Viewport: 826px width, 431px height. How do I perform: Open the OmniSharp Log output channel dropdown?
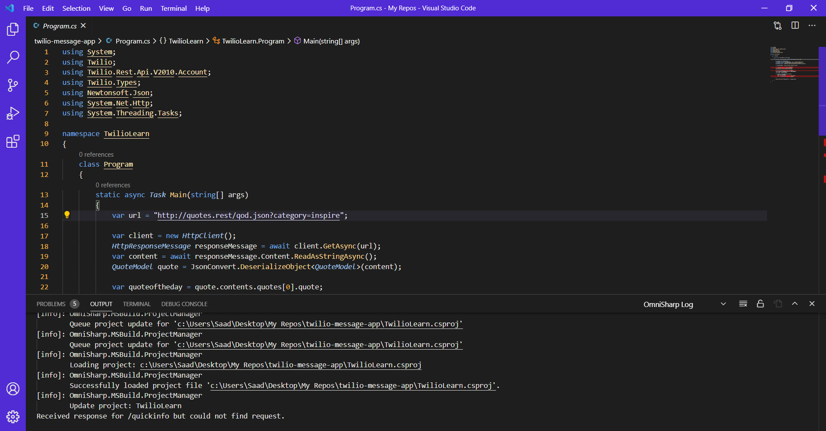pyautogui.click(x=684, y=304)
